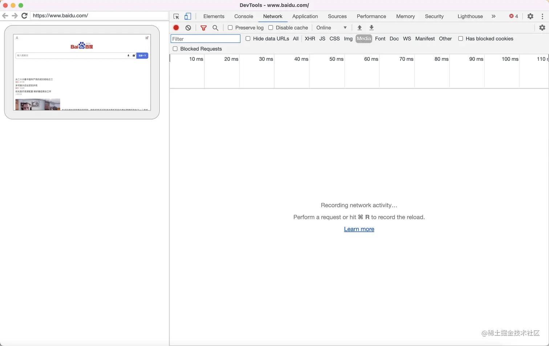Filter requests by Other
The height and width of the screenshot is (346, 549).
[x=445, y=39]
